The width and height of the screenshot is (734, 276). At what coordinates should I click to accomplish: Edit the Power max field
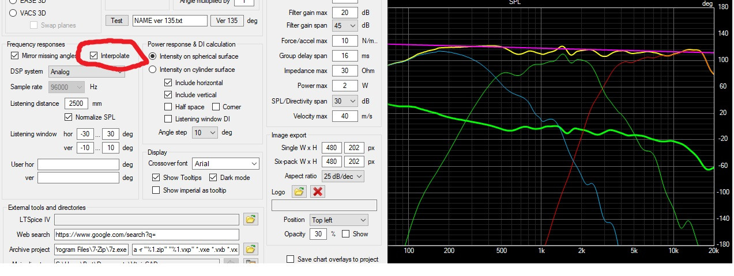pos(345,86)
